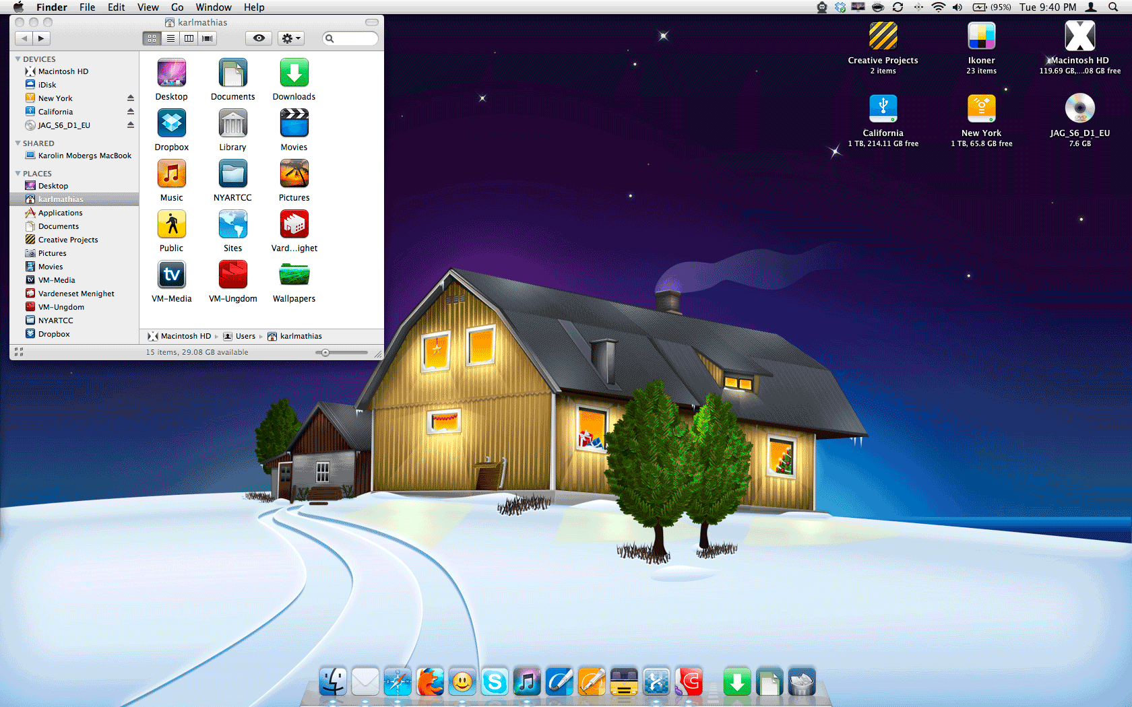
Task: Launch Firefox from the Dock
Action: tap(430, 682)
